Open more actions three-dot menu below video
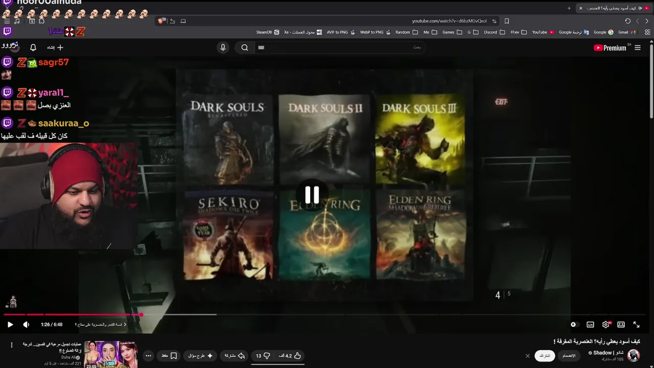The height and width of the screenshot is (368, 654). pyautogui.click(x=148, y=356)
